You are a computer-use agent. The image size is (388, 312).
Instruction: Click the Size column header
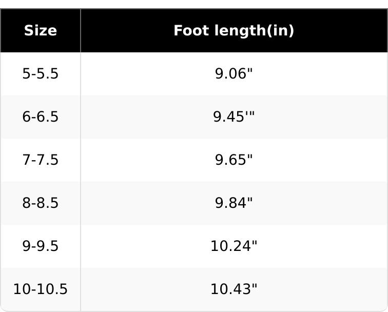pyautogui.click(x=41, y=31)
